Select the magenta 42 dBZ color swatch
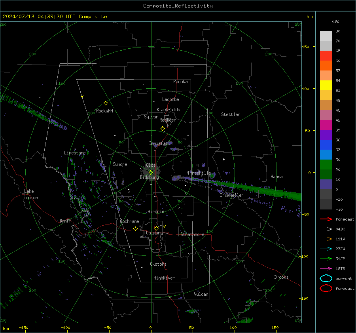Image resolution: width=356 pixels, height=333 pixels. point(326,125)
